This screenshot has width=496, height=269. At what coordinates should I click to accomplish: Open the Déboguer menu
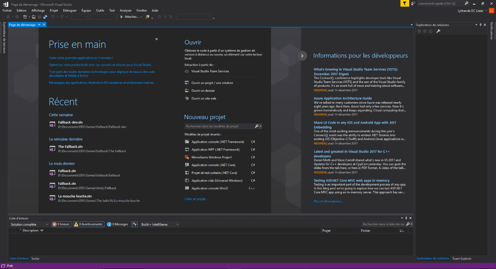click(70, 10)
